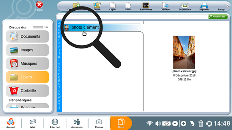Open the Photos application
The width and height of the screenshot is (232, 130).
coord(99,123)
